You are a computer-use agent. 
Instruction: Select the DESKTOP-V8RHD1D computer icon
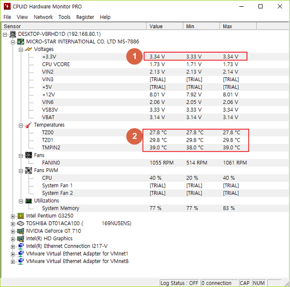click(13, 34)
